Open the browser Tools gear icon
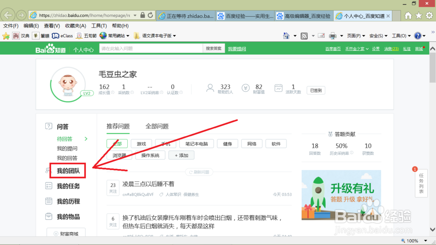436x245 pixels. click(x=429, y=16)
